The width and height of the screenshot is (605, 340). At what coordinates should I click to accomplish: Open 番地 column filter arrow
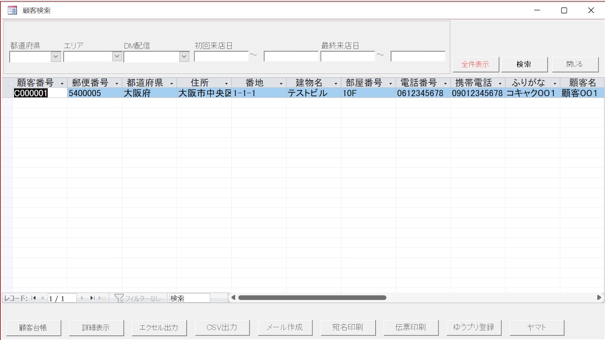281,84
